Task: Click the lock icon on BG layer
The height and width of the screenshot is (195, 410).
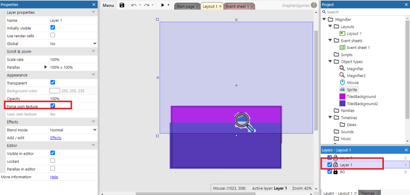Action: pos(336,172)
